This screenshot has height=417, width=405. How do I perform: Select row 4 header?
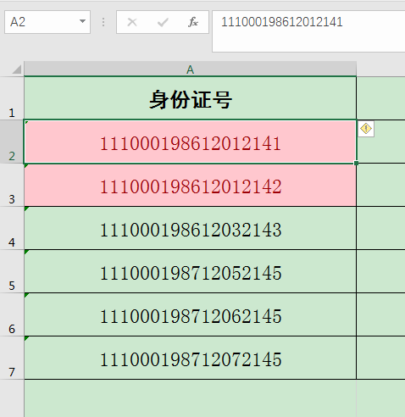point(12,228)
